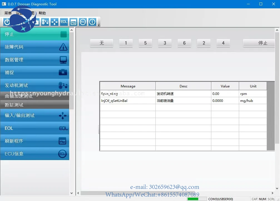Open 捕捉 capture with camera icon

pos(35,72)
